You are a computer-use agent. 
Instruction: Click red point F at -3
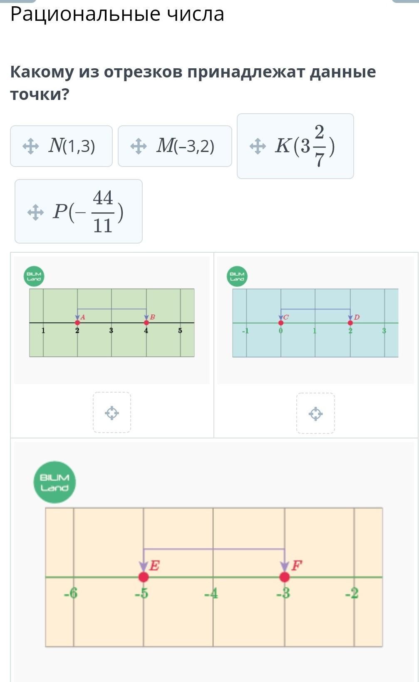tap(285, 577)
